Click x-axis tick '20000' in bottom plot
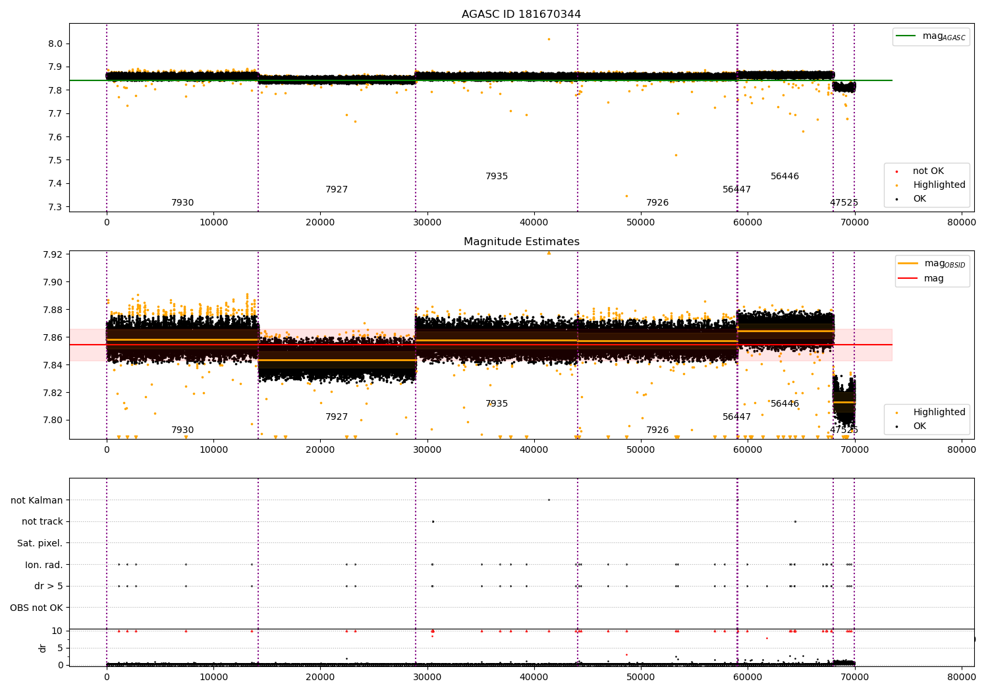 [x=320, y=677]
